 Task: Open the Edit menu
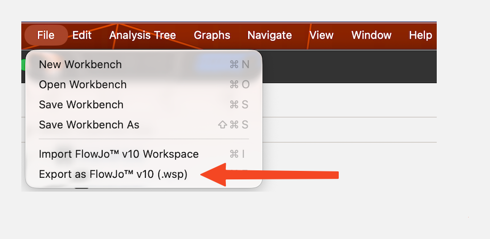82,35
